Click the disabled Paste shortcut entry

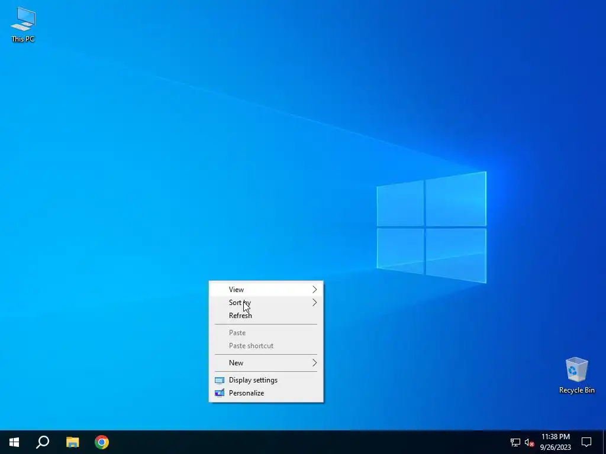266,346
